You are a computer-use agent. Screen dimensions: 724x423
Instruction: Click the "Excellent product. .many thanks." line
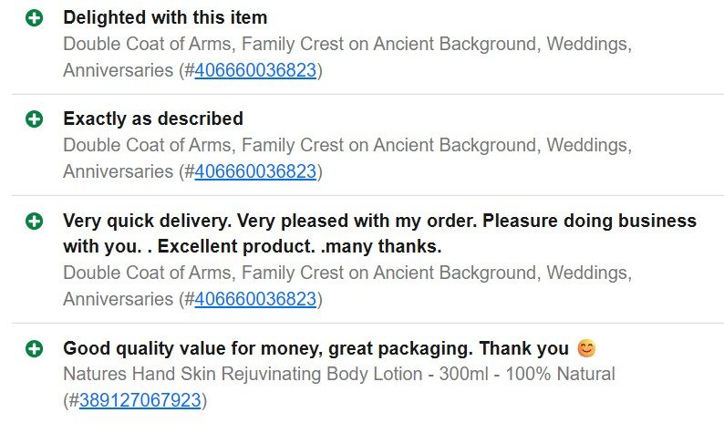pos(299,246)
